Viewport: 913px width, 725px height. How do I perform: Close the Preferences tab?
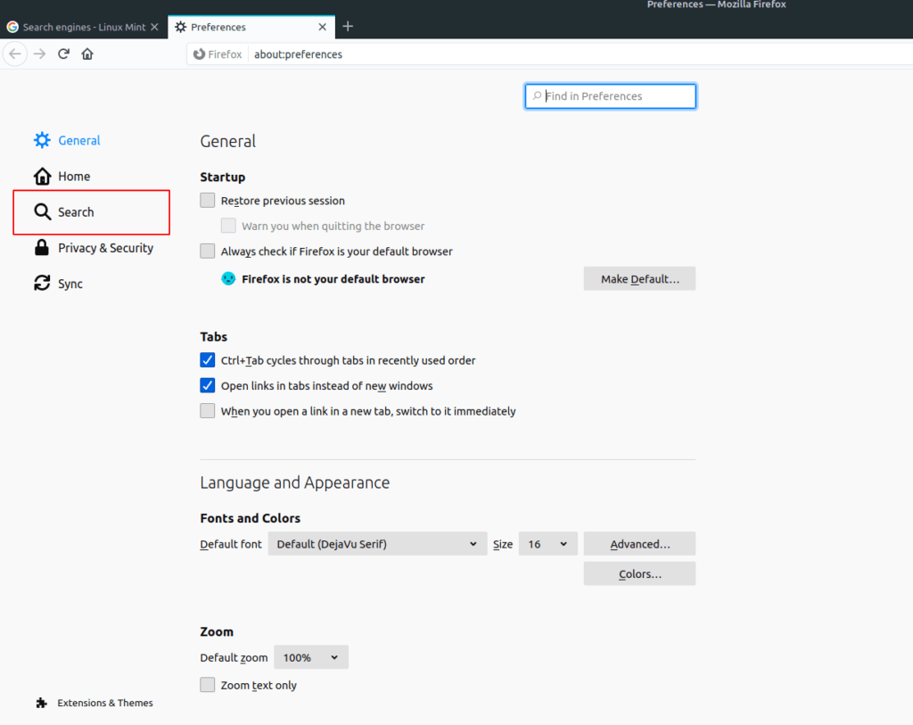pyautogui.click(x=322, y=27)
